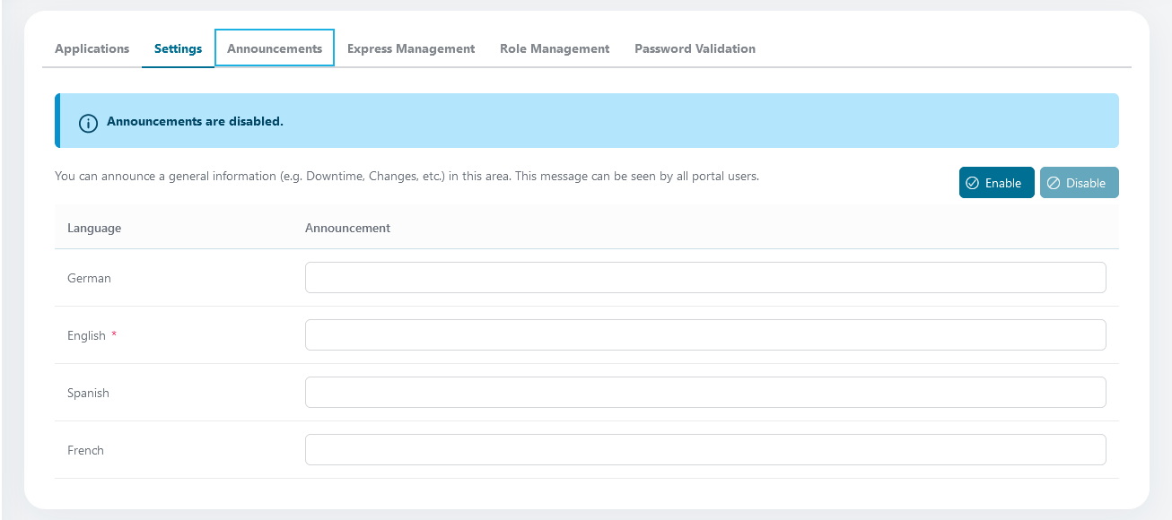Viewport: 1172px width, 520px height.
Task: Go to the Role Management tab
Action: pyautogui.click(x=555, y=48)
